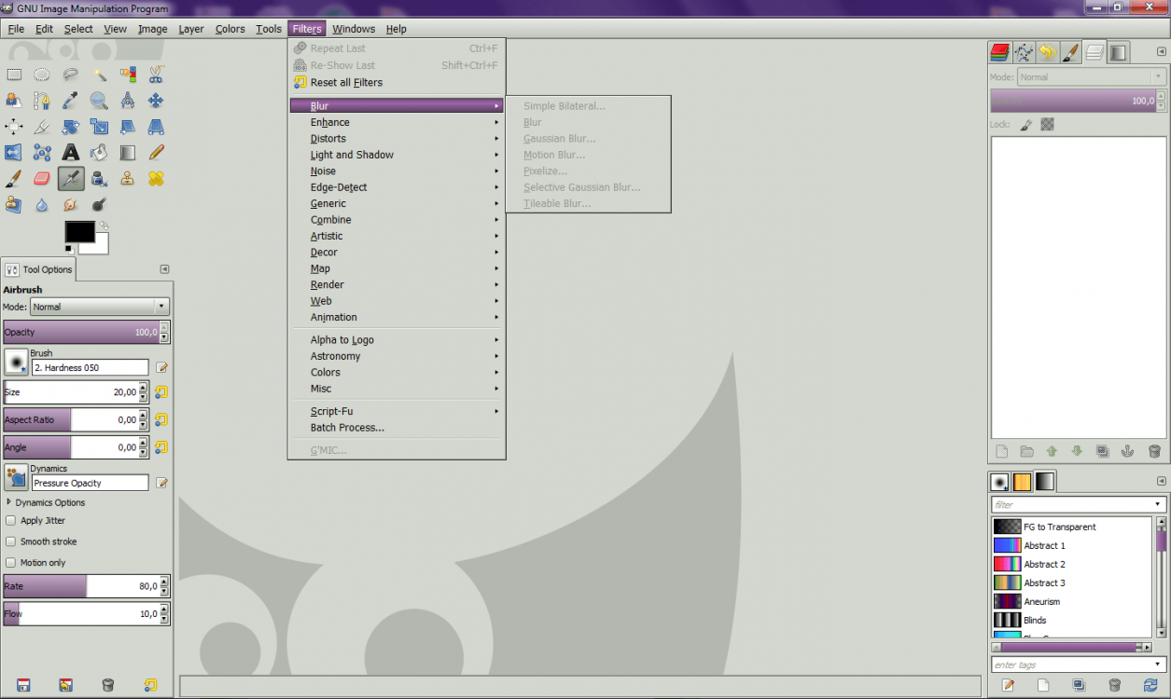Open the Airbrush Mode dropdown
1171x699 pixels.
point(99,307)
